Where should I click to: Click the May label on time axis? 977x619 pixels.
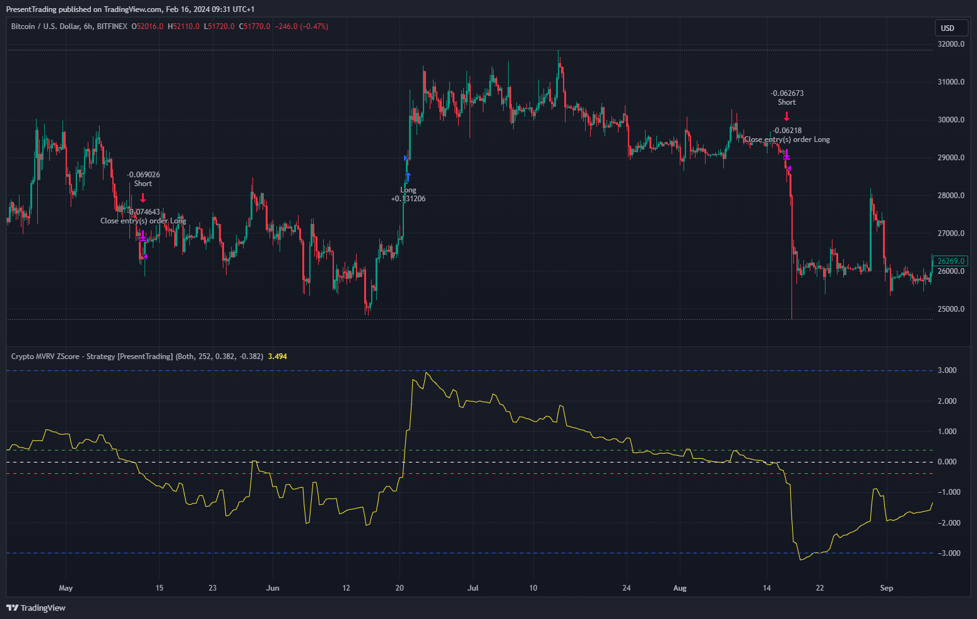point(66,588)
